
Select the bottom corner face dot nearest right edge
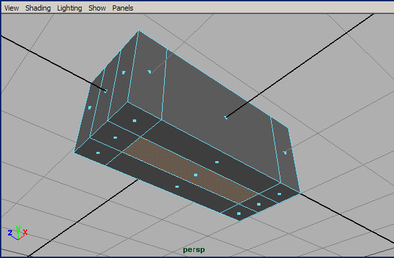tap(279, 194)
